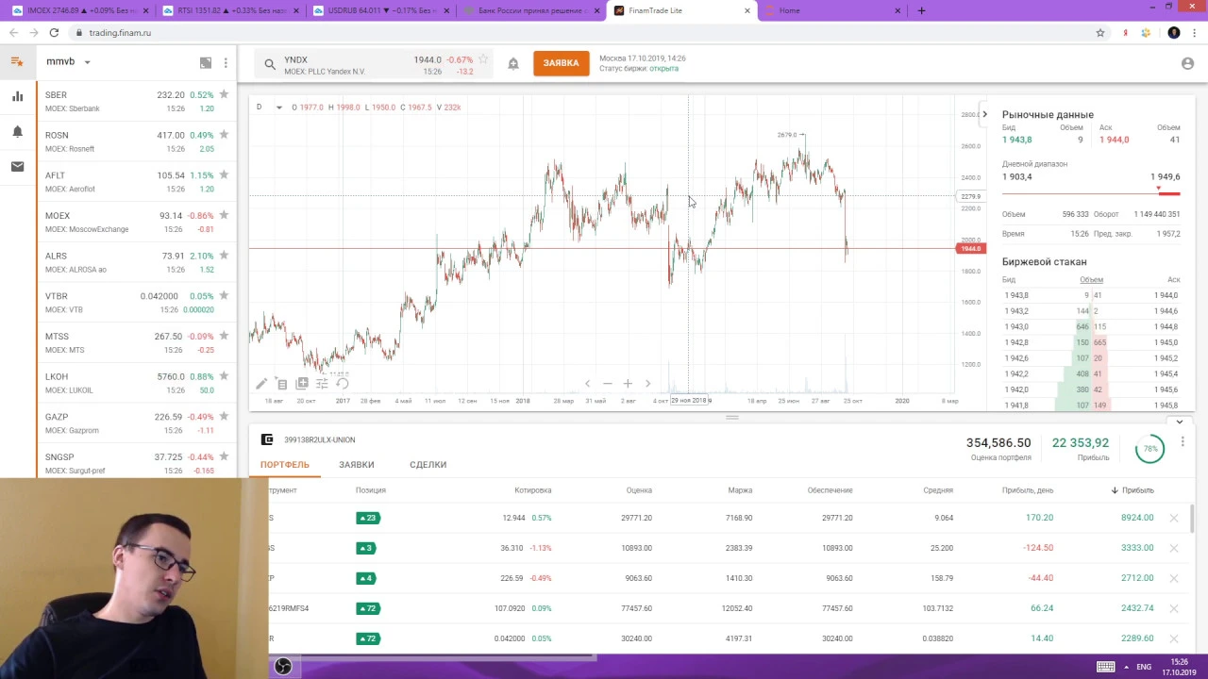Click bid price 1 943,8 in order book
Viewport: 1208px width, 679px height.
pyautogui.click(x=1016, y=295)
